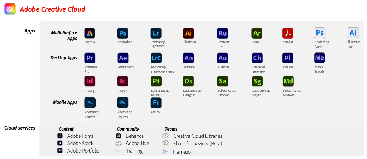Click the Adobe Creative Cloud logo icon
Screen dimensions: 367x159
pos(10,9)
